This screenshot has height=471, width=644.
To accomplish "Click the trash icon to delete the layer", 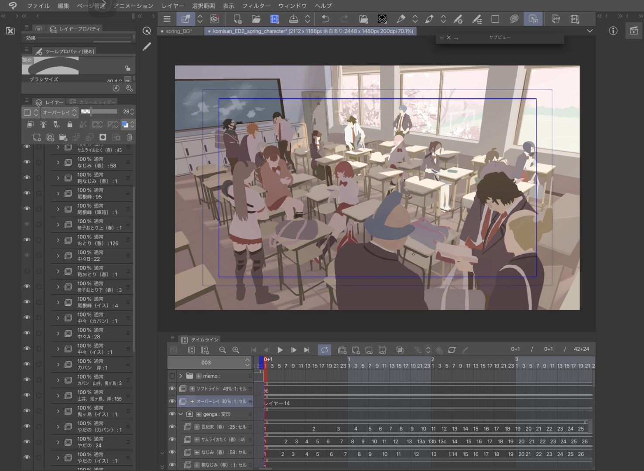I will click(x=129, y=137).
